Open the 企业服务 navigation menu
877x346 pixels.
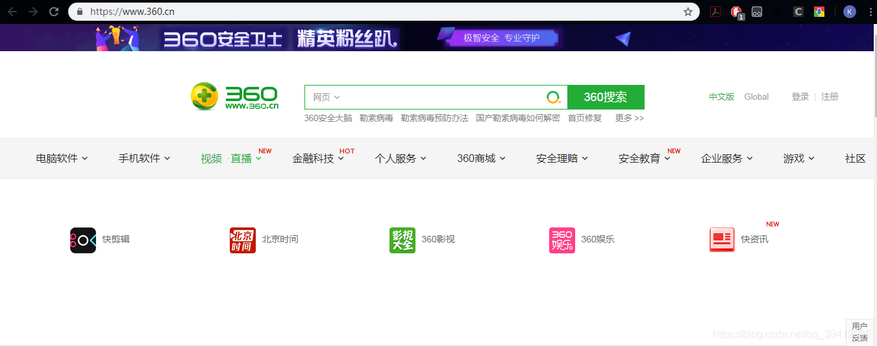[727, 158]
